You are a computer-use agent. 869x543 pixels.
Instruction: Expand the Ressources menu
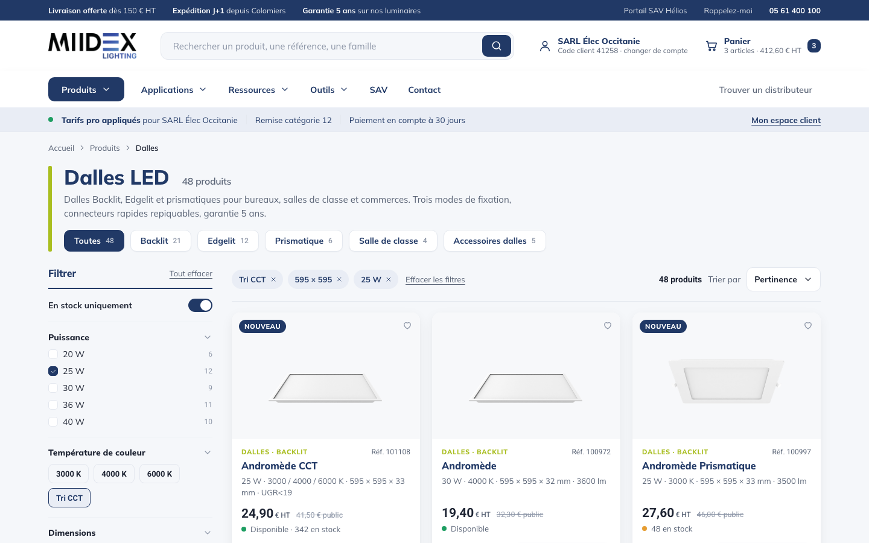point(258,90)
